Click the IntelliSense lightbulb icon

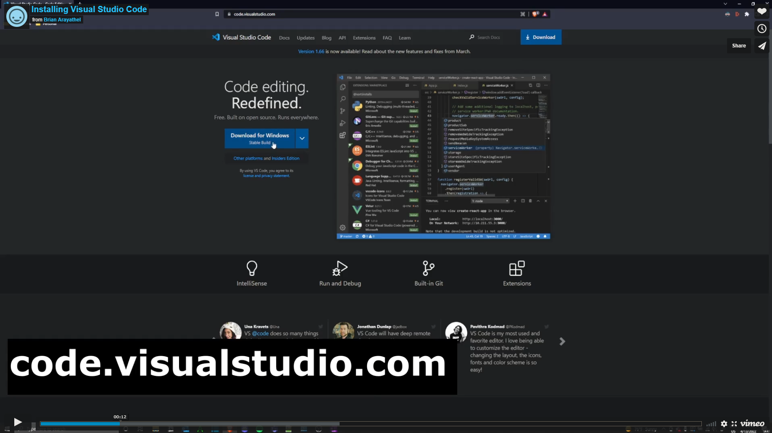[252, 268]
